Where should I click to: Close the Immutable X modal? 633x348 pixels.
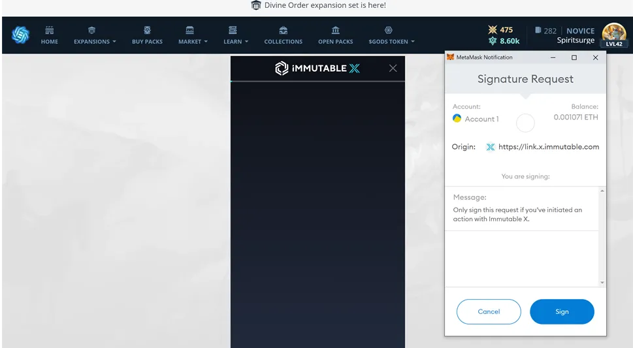point(393,68)
